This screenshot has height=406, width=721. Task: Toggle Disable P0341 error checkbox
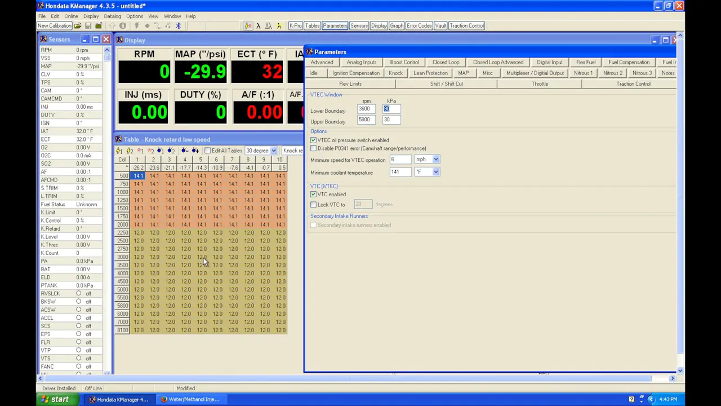313,148
